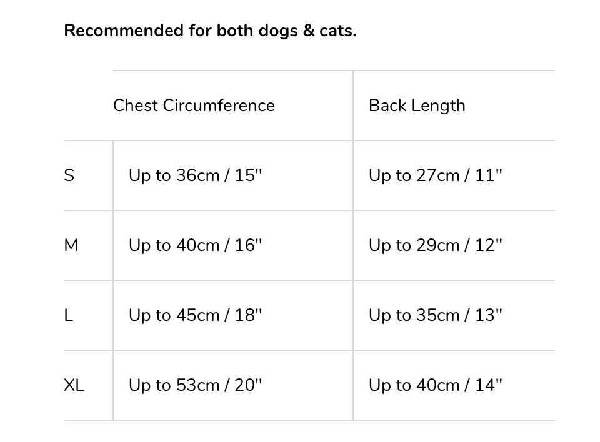Click the 12" back length value
Viewport: 600px width, 442px height.
click(x=489, y=245)
